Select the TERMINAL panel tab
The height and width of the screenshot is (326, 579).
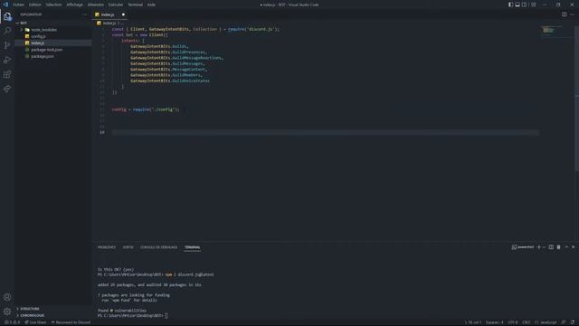coord(193,247)
